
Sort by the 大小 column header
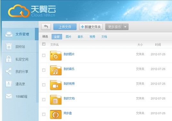(140, 45)
